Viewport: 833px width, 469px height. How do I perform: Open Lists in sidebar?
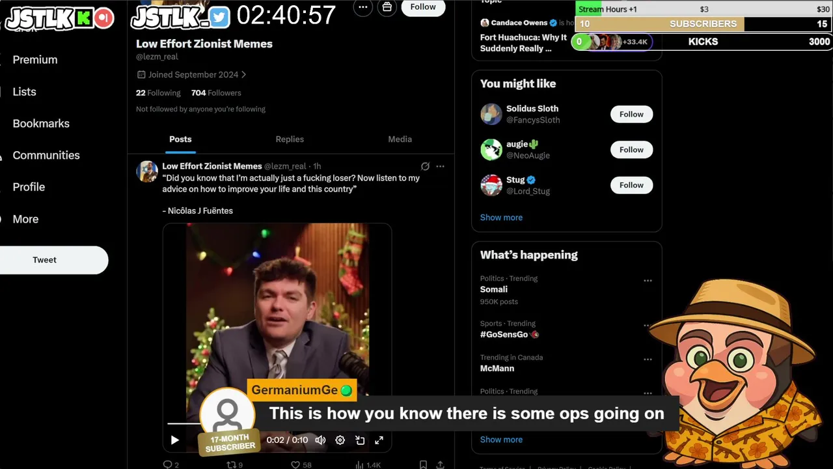click(24, 92)
